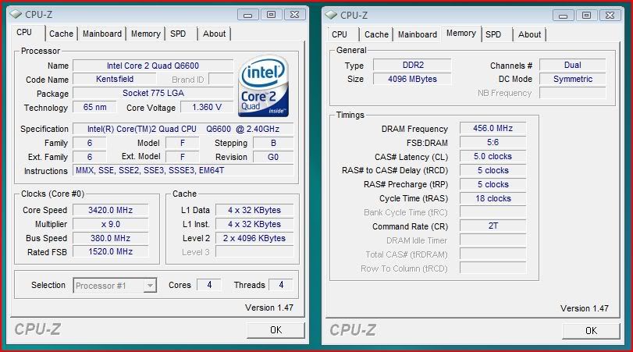Click the Instructions field MMX, SSE, SSE2

[183, 170]
